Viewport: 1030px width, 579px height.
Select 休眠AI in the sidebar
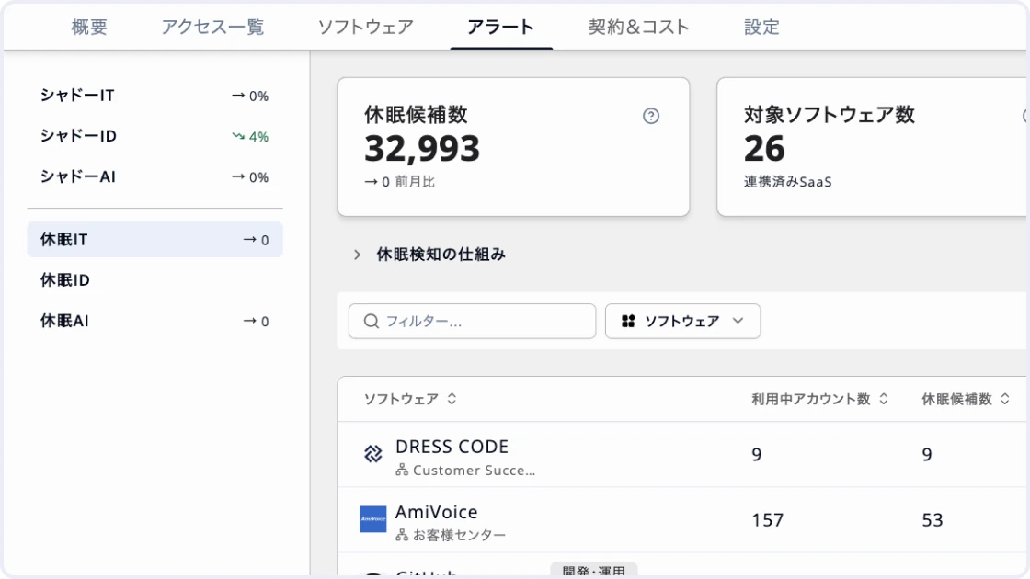tap(155, 321)
